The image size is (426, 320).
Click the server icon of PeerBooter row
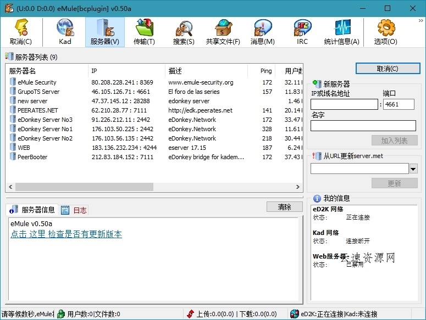[13, 156]
